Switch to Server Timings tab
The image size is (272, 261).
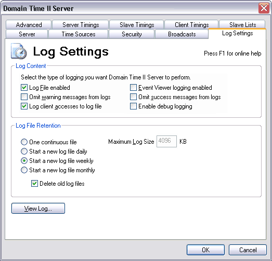[81, 25]
